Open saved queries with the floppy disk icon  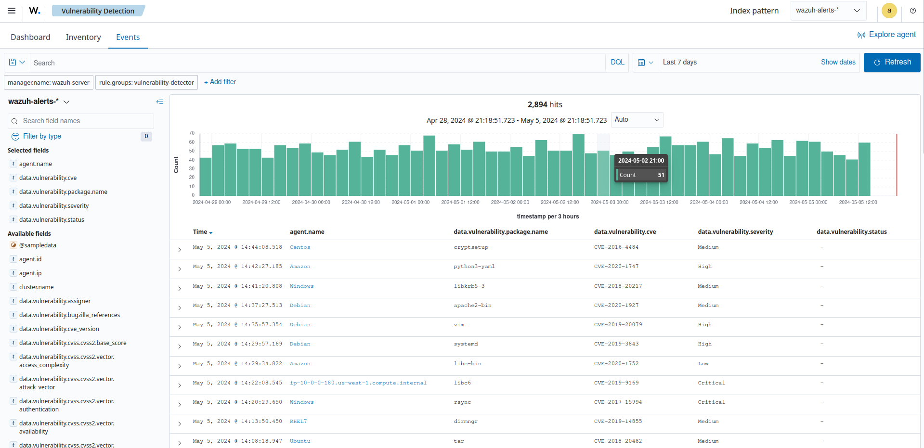tap(16, 62)
